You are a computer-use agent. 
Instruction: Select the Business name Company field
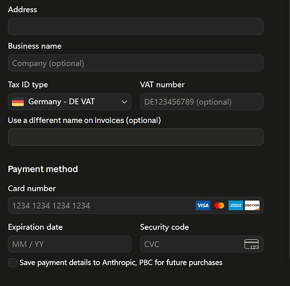click(x=136, y=63)
